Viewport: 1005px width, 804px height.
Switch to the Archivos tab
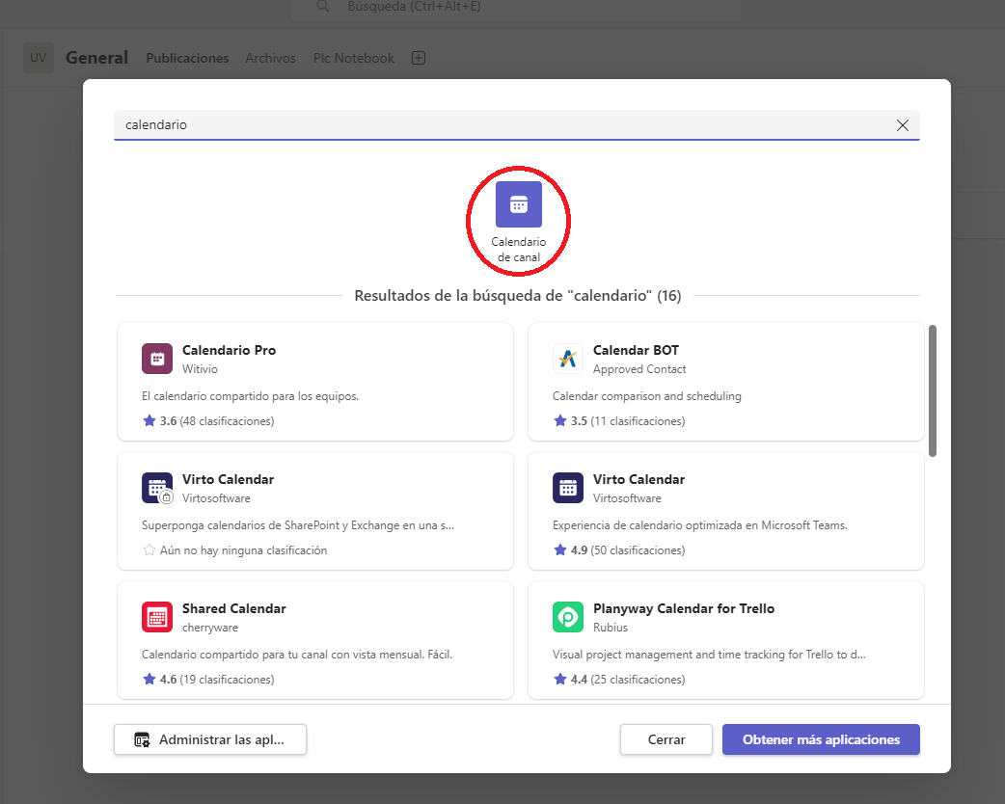tap(270, 58)
